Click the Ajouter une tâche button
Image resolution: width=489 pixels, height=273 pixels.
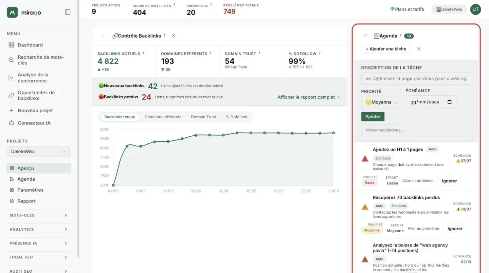[386, 49]
